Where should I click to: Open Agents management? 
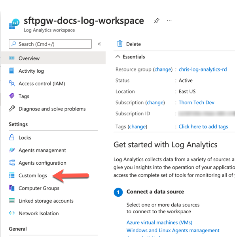42,150
